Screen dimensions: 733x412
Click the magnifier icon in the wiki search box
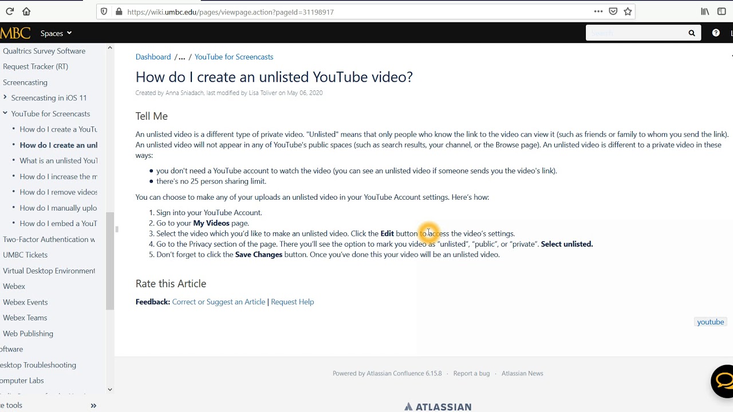pyautogui.click(x=692, y=33)
